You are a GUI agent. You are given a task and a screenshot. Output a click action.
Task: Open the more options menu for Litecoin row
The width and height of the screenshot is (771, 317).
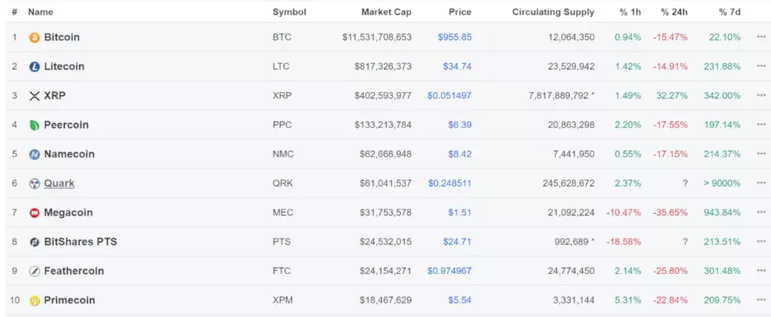tap(761, 66)
